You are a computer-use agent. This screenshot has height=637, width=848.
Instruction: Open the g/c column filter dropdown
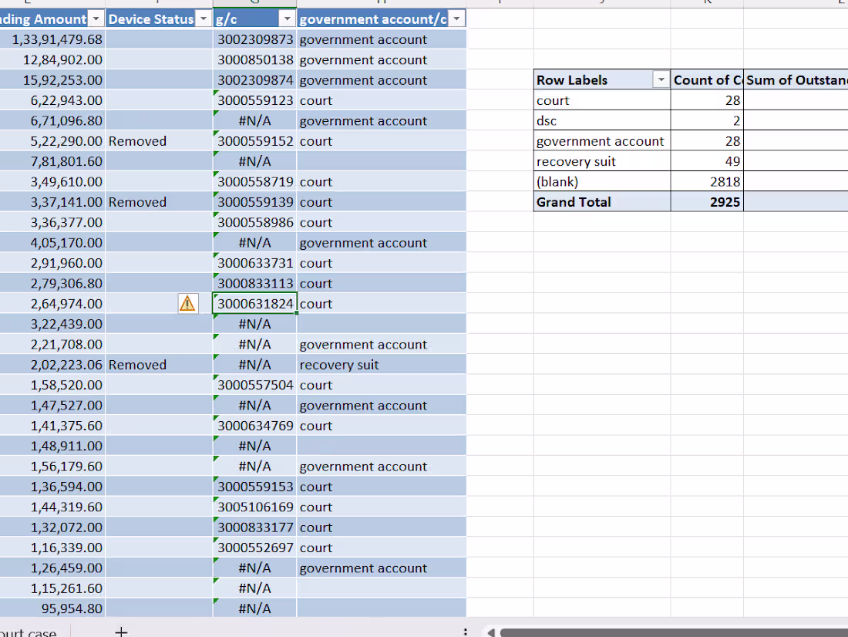click(x=288, y=19)
